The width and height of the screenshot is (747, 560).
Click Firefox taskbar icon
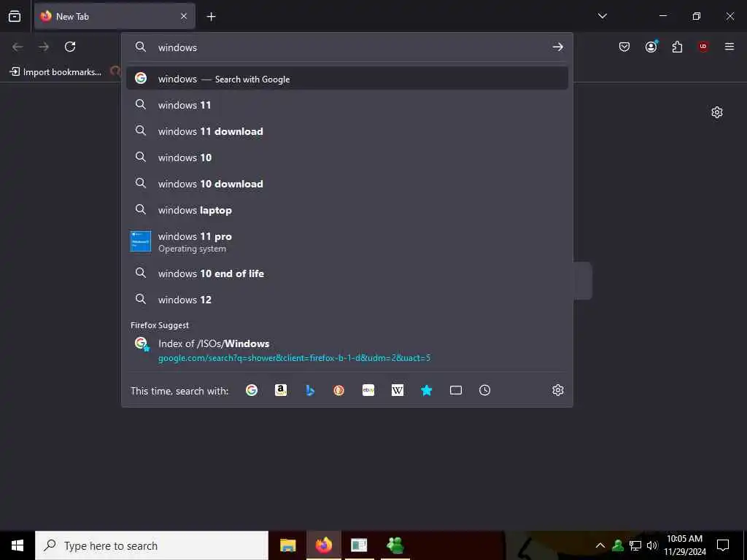tap(323, 545)
